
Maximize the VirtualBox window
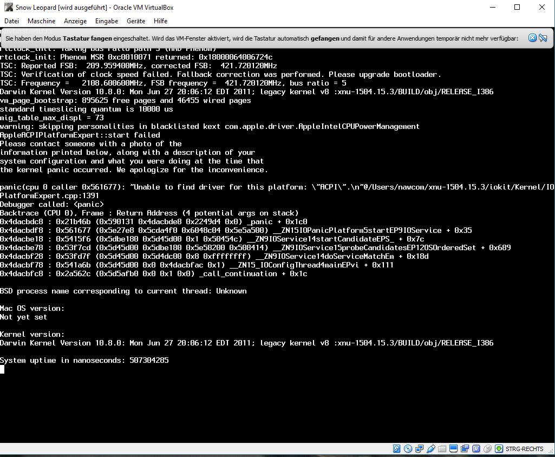point(517,7)
